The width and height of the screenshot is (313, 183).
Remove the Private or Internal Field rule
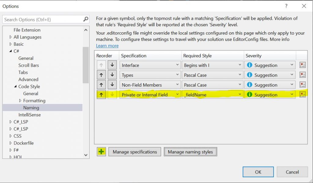tap(302, 95)
